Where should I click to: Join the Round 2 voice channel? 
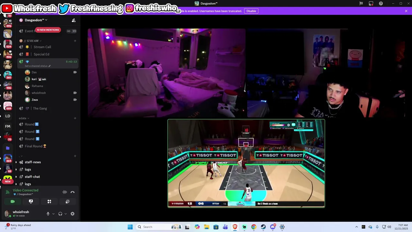[x=48, y=131]
